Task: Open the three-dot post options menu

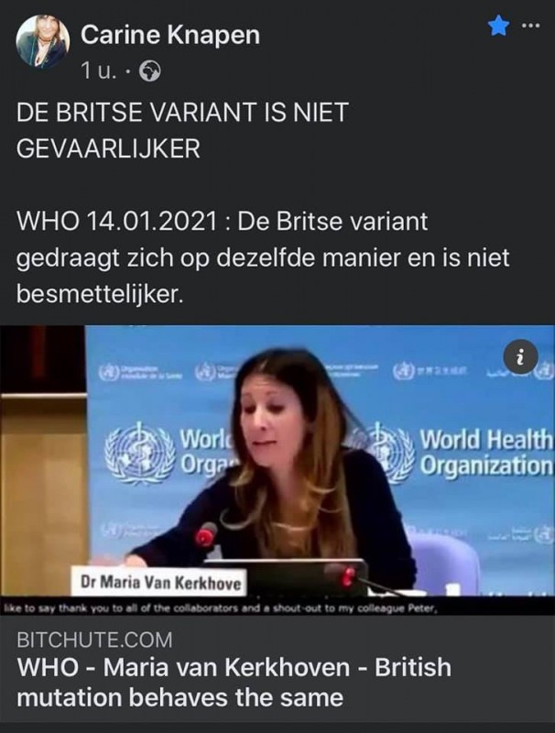Action: [x=530, y=26]
